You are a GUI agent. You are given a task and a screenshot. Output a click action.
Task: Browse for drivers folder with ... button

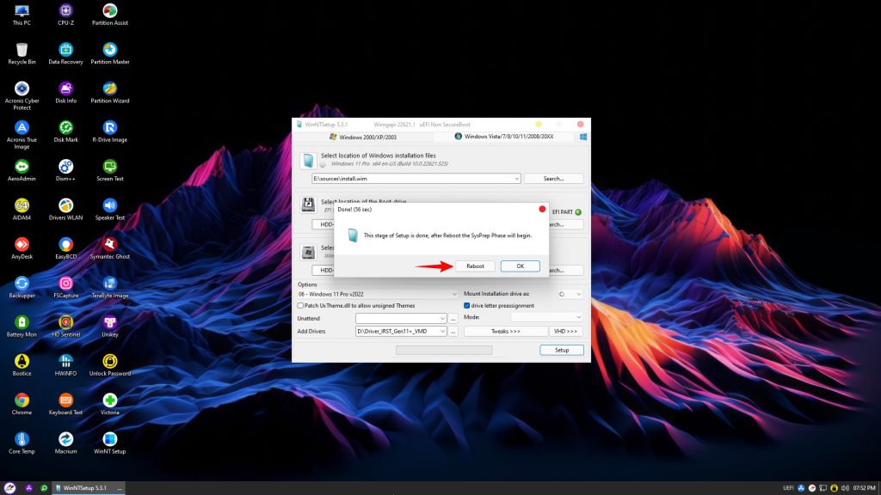click(x=453, y=331)
